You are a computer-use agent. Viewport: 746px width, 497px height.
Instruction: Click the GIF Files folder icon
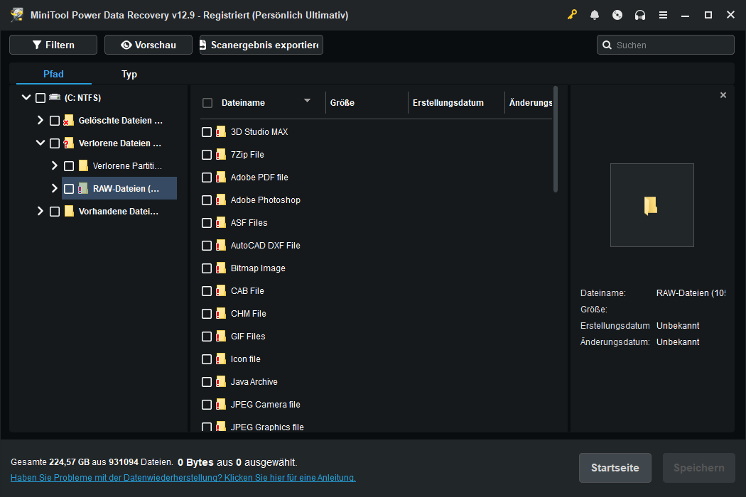tap(220, 337)
